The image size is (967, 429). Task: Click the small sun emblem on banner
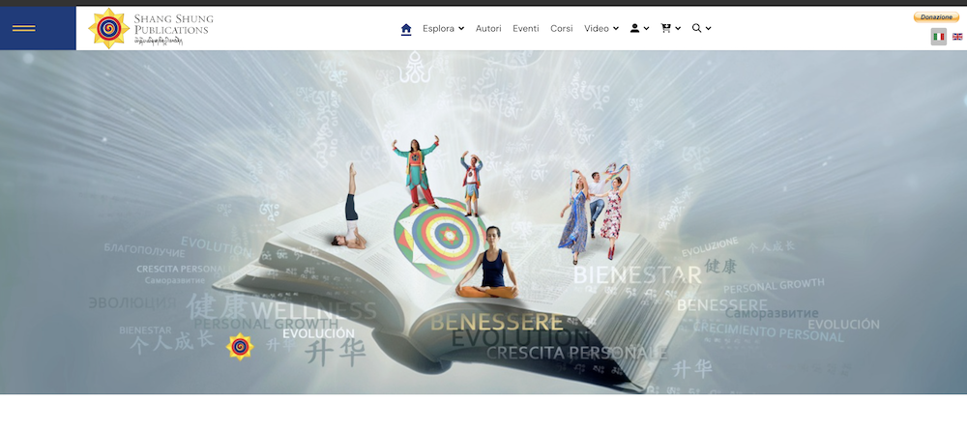[240, 346]
